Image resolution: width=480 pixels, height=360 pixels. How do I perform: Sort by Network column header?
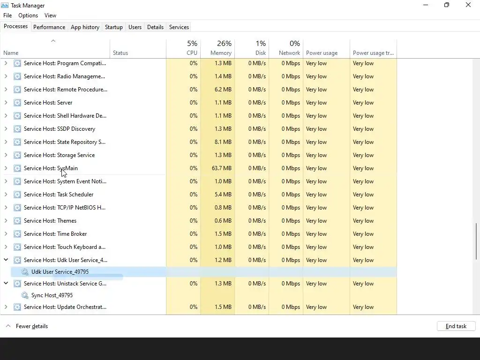(286, 49)
